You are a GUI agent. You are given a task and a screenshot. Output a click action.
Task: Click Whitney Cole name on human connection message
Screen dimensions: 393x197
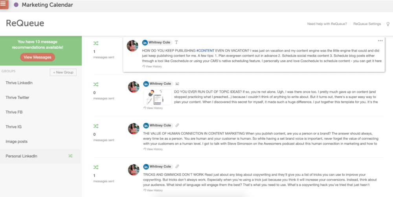tap(160, 125)
